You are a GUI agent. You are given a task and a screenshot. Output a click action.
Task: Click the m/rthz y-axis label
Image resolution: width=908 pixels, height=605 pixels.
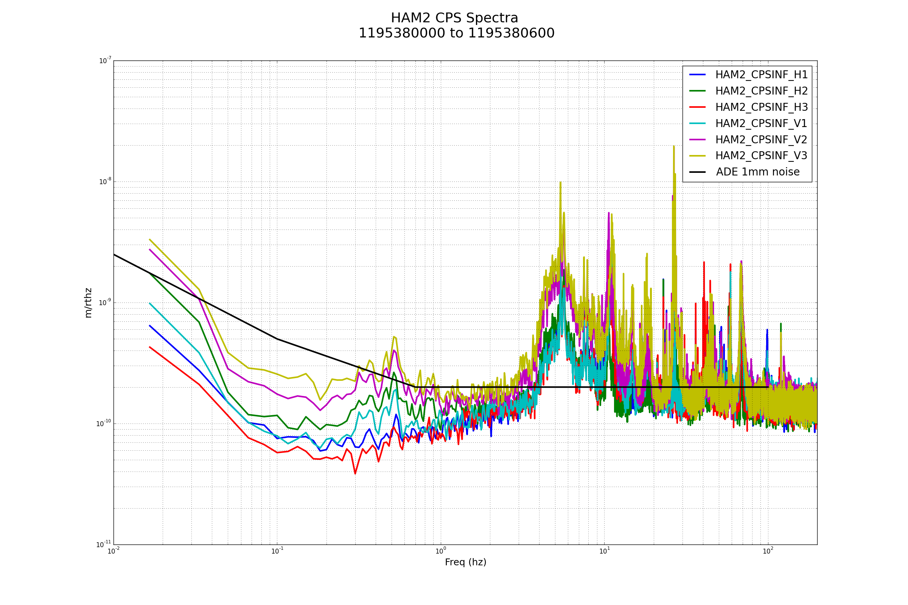[x=88, y=302]
